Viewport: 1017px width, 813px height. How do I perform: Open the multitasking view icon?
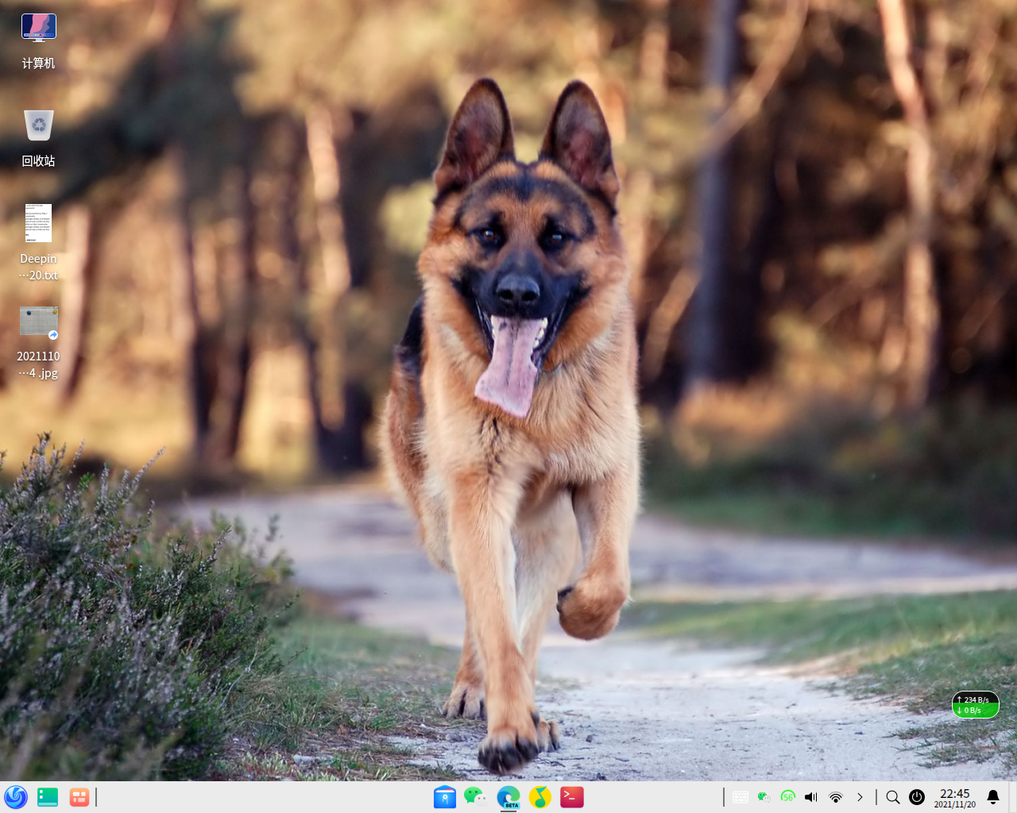pyautogui.click(x=79, y=797)
